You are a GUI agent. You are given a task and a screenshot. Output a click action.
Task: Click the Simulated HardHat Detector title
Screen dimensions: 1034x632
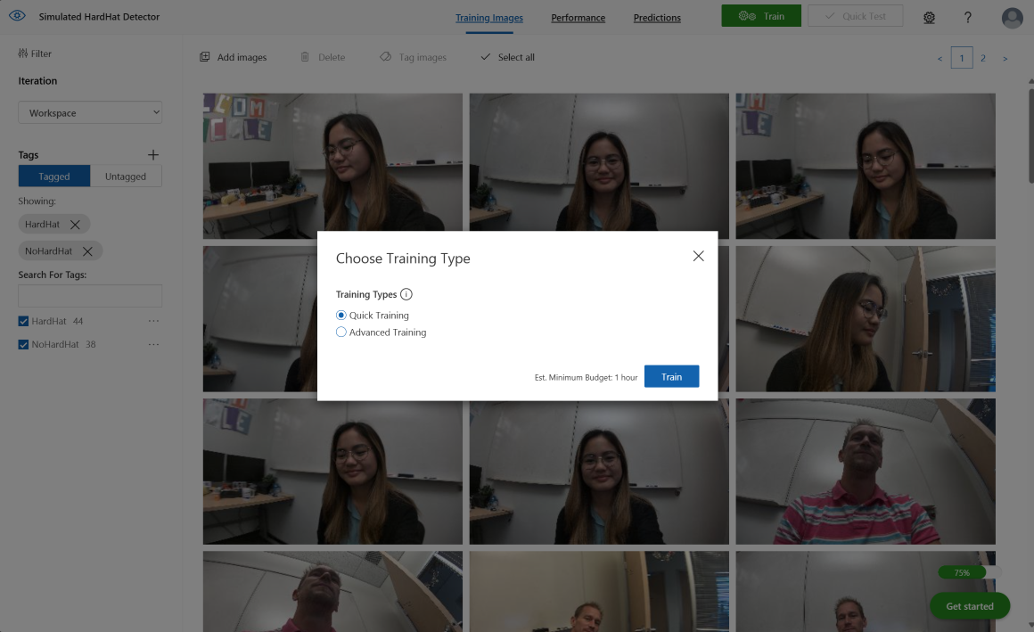click(x=99, y=17)
